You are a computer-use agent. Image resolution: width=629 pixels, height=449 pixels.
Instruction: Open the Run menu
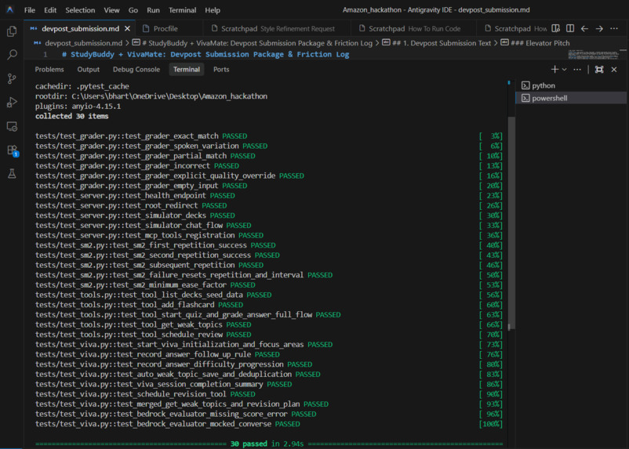coord(153,10)
